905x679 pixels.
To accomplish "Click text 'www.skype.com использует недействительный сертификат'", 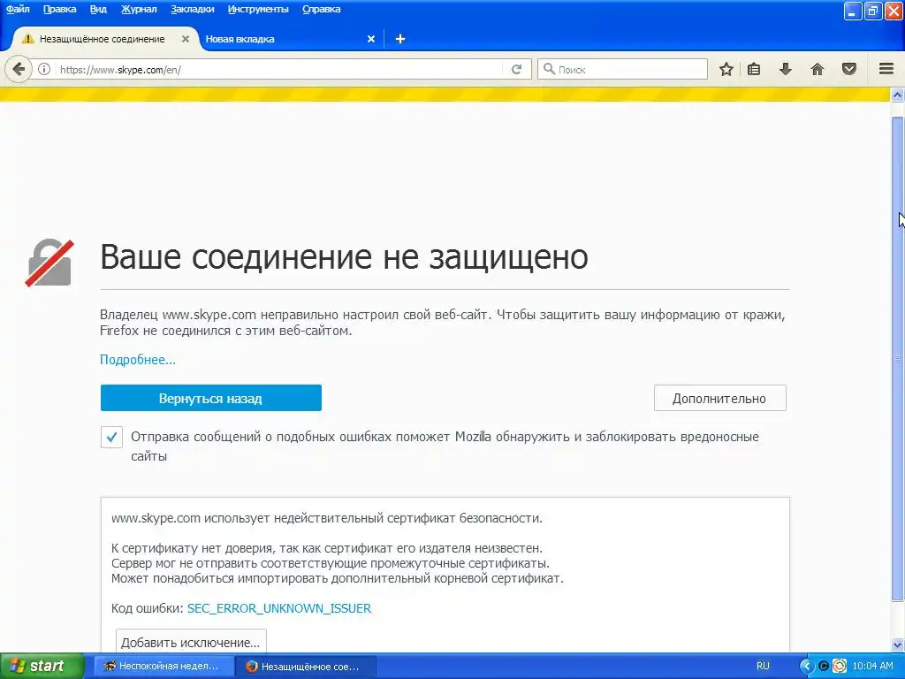I will pos(284,518).
